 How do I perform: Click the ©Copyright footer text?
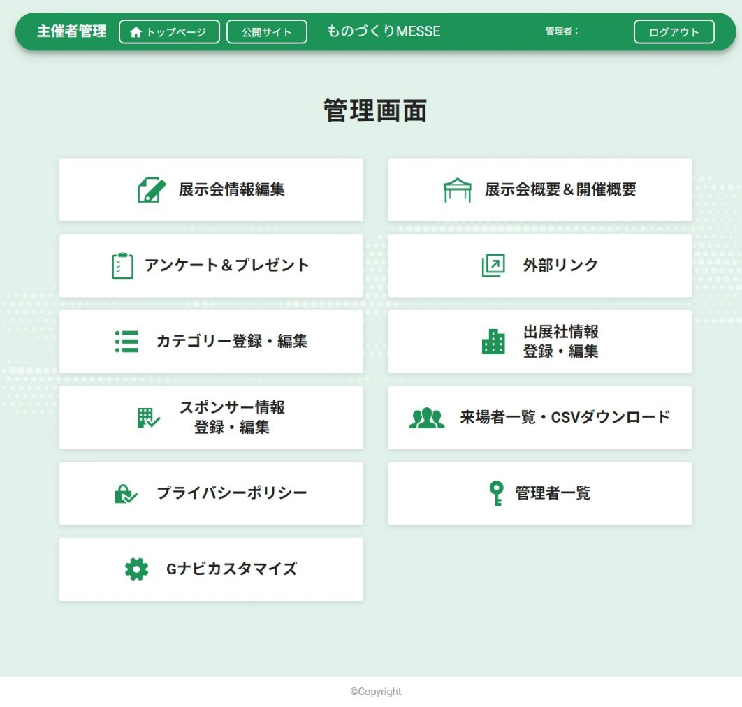376,692
